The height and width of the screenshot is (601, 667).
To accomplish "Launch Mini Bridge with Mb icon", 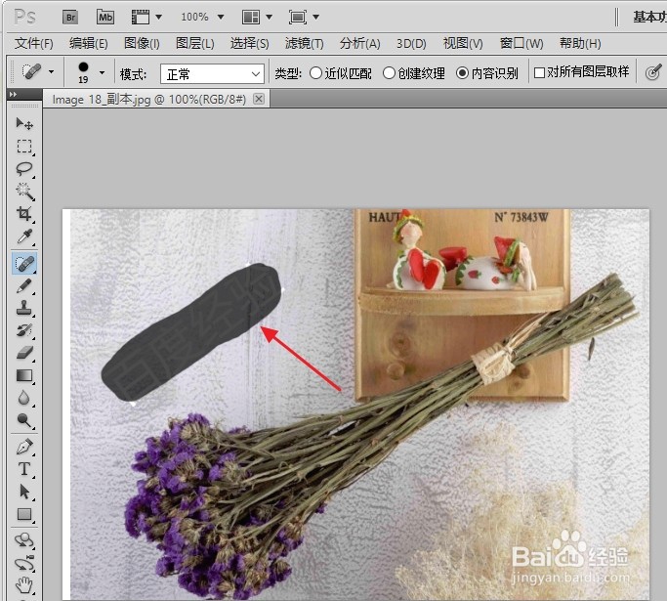I will click(105, 18).
